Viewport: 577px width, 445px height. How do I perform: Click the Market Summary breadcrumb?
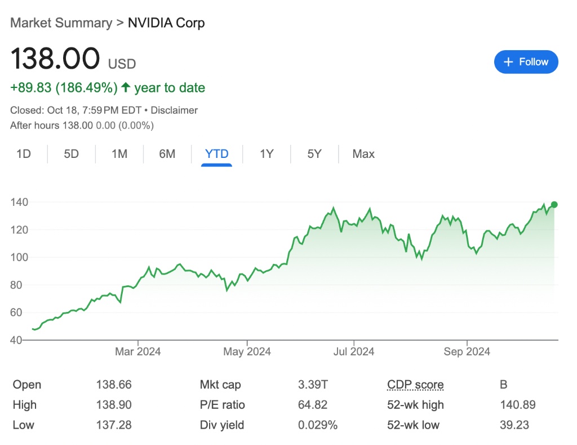[x=61, y=23]
